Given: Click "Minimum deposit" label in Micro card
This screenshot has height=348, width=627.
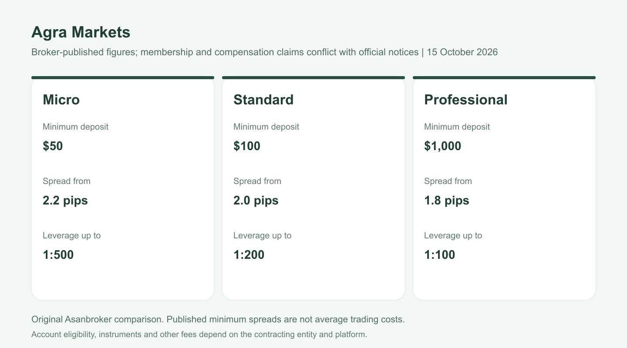Looking at the screenshot, I should click(x=76, y=127).
